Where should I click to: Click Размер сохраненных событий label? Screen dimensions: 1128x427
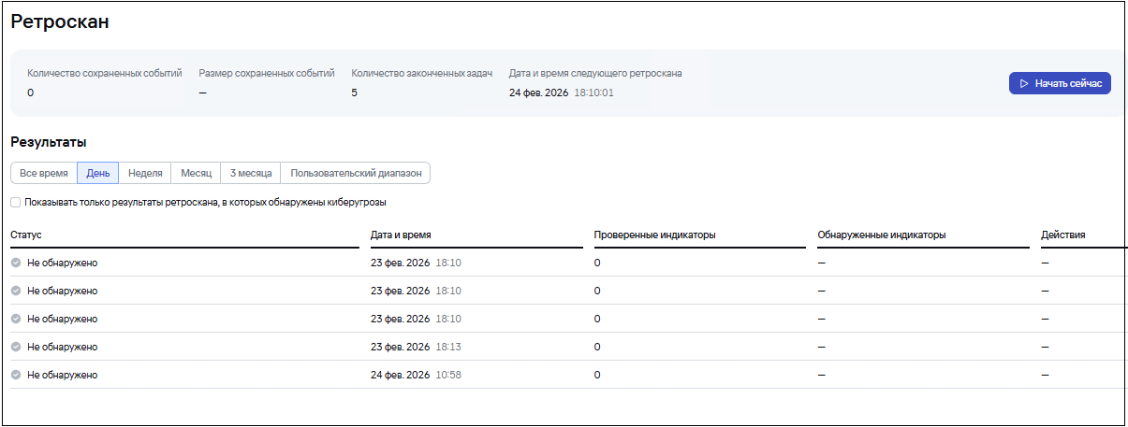click(267, 72)
